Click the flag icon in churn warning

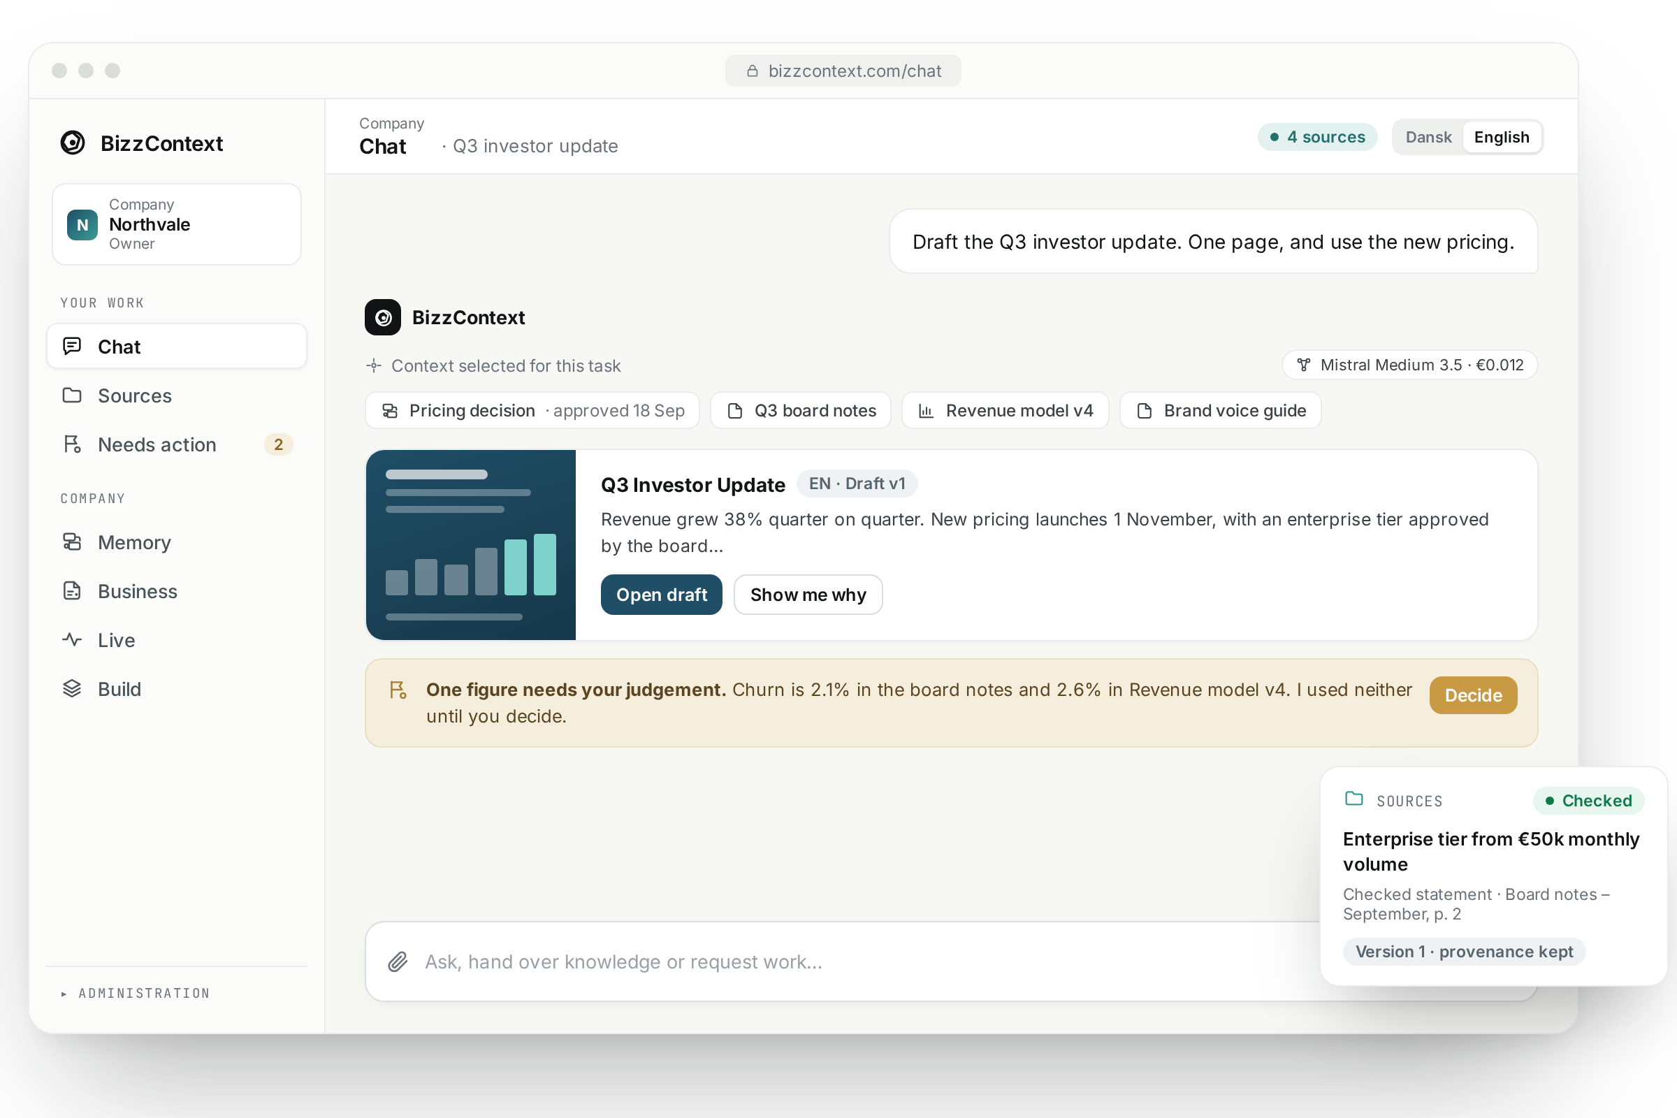(x=398, y=690)
